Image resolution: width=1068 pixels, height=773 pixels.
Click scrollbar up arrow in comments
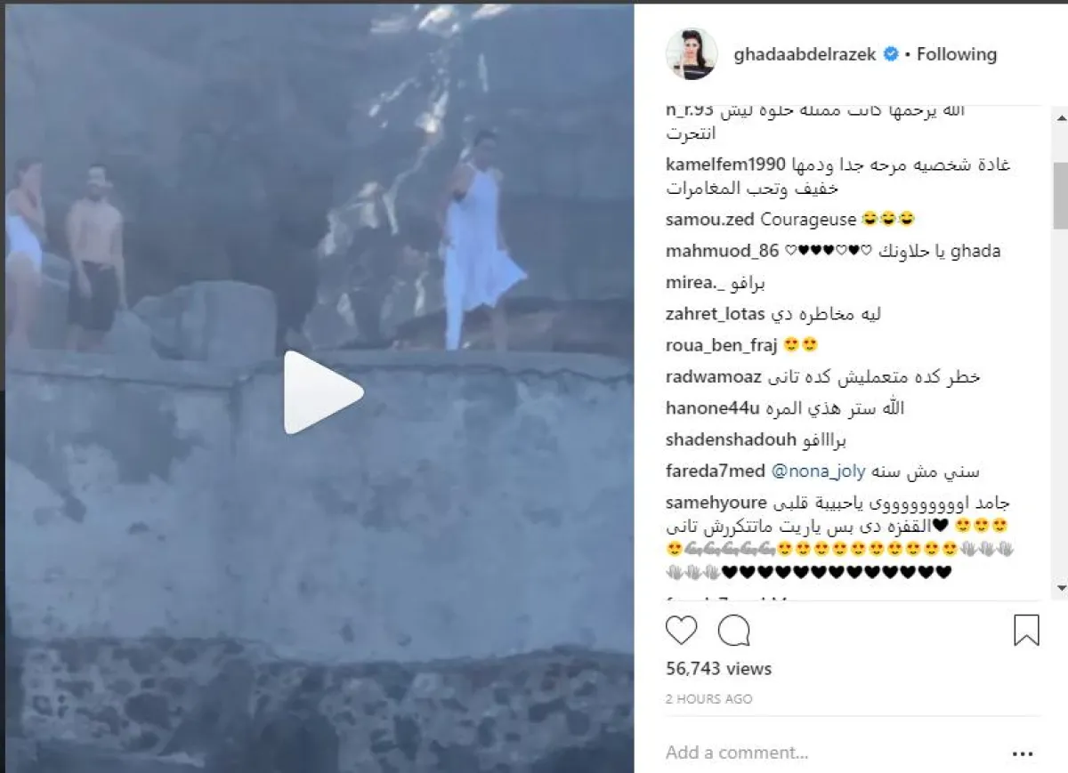(x=1061, y=113)
